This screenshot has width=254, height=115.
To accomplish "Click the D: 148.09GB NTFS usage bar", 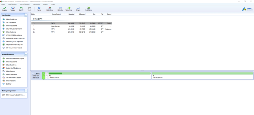I will pos(202,73).
